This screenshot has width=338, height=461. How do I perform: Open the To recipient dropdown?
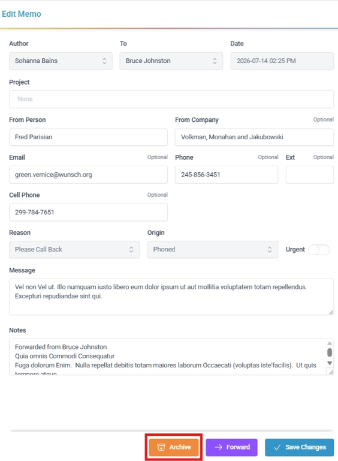click(x=171, y=61)
